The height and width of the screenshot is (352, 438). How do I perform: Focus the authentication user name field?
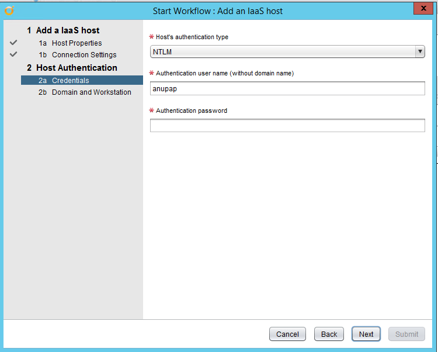point(287,88)
